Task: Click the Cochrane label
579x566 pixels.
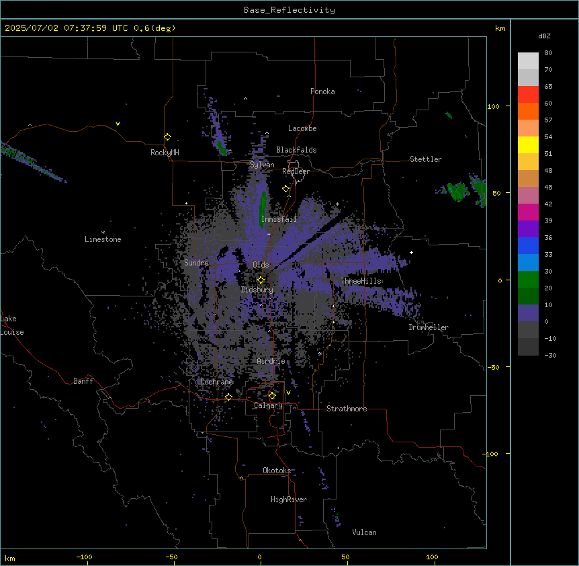Action: tap(216, 382)
